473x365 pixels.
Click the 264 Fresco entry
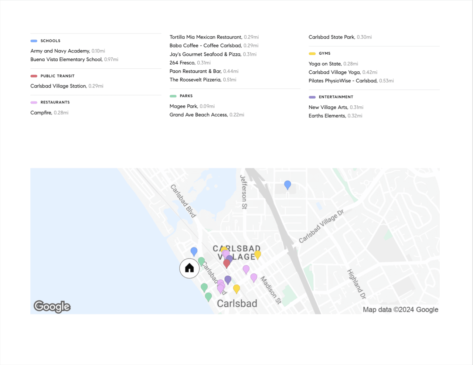[x=190, y=63]
